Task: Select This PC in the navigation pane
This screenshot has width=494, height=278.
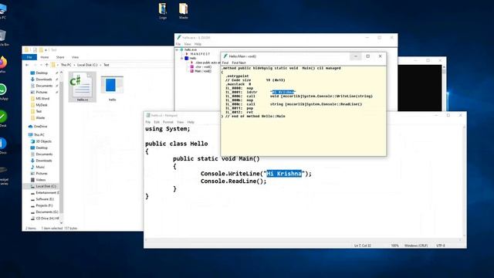Action: click(39, 135)
